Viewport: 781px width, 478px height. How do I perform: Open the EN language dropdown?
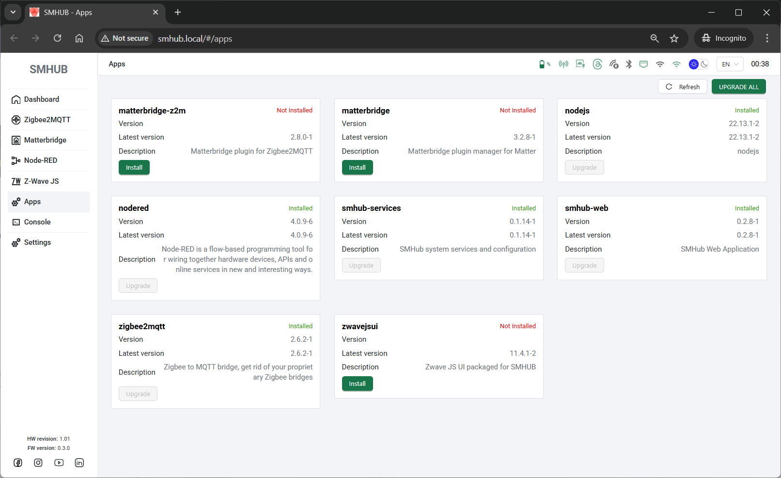[x=730, y=64]
